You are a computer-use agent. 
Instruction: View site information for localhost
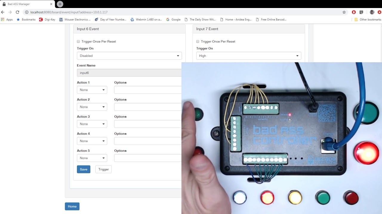pyautogui.click(x=27, y=12)
